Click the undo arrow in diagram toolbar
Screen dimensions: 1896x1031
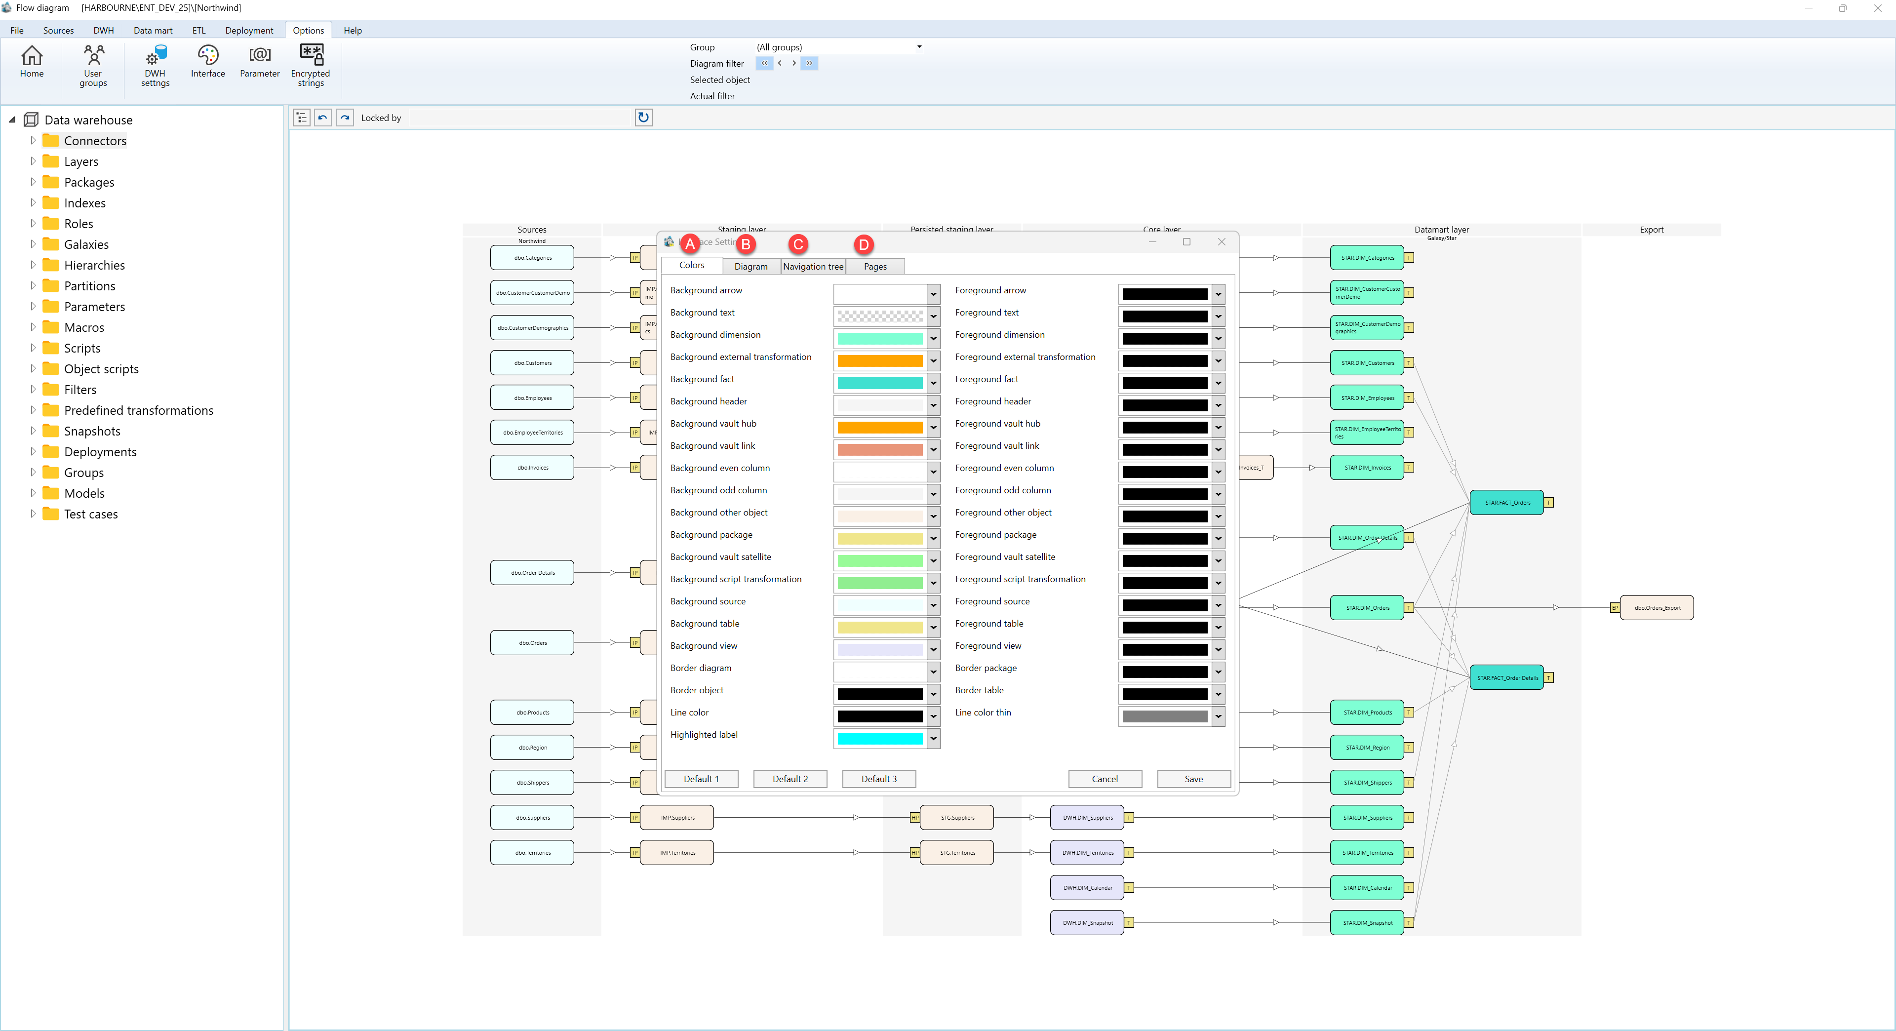tap(322, 118)
